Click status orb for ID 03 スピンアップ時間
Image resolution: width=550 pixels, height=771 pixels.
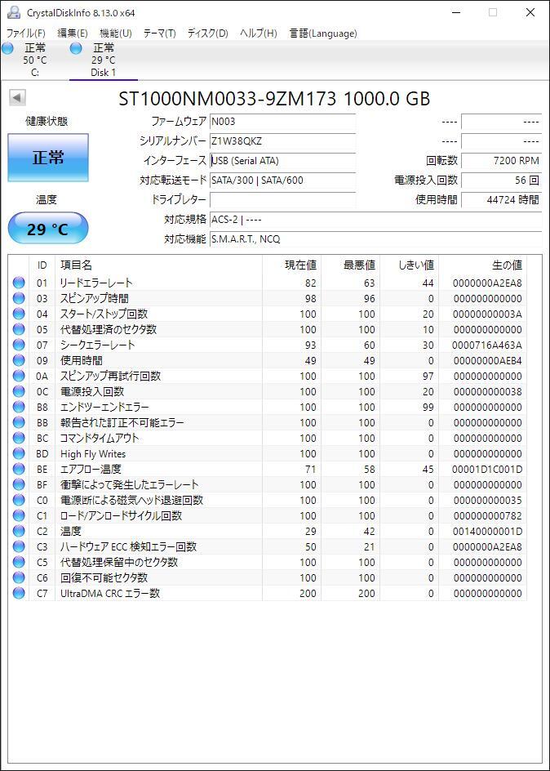19,298
